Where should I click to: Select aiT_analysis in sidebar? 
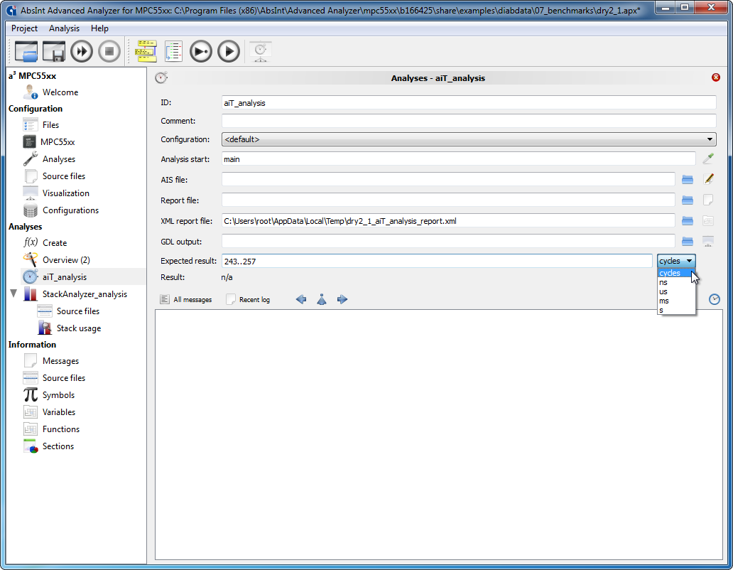coord(65,276)
